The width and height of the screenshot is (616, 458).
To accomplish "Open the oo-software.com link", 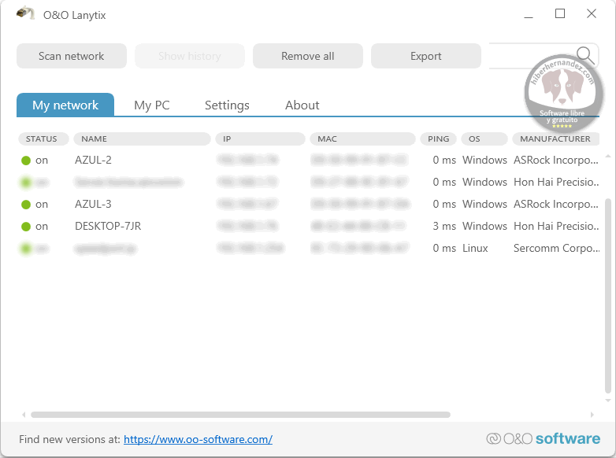I will point(198,439).
